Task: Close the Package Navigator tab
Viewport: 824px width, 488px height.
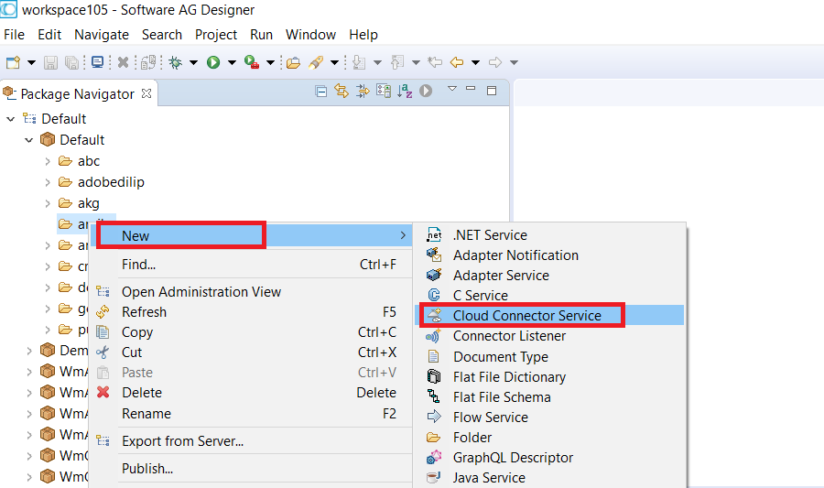Action: click(146, 93)
